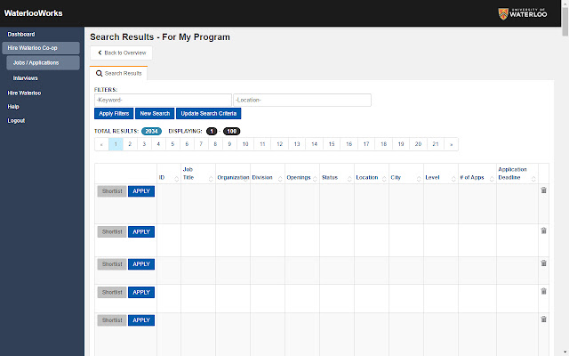569x356 pixels.
Task: Go to results page 5
Action: coord(172,144)
